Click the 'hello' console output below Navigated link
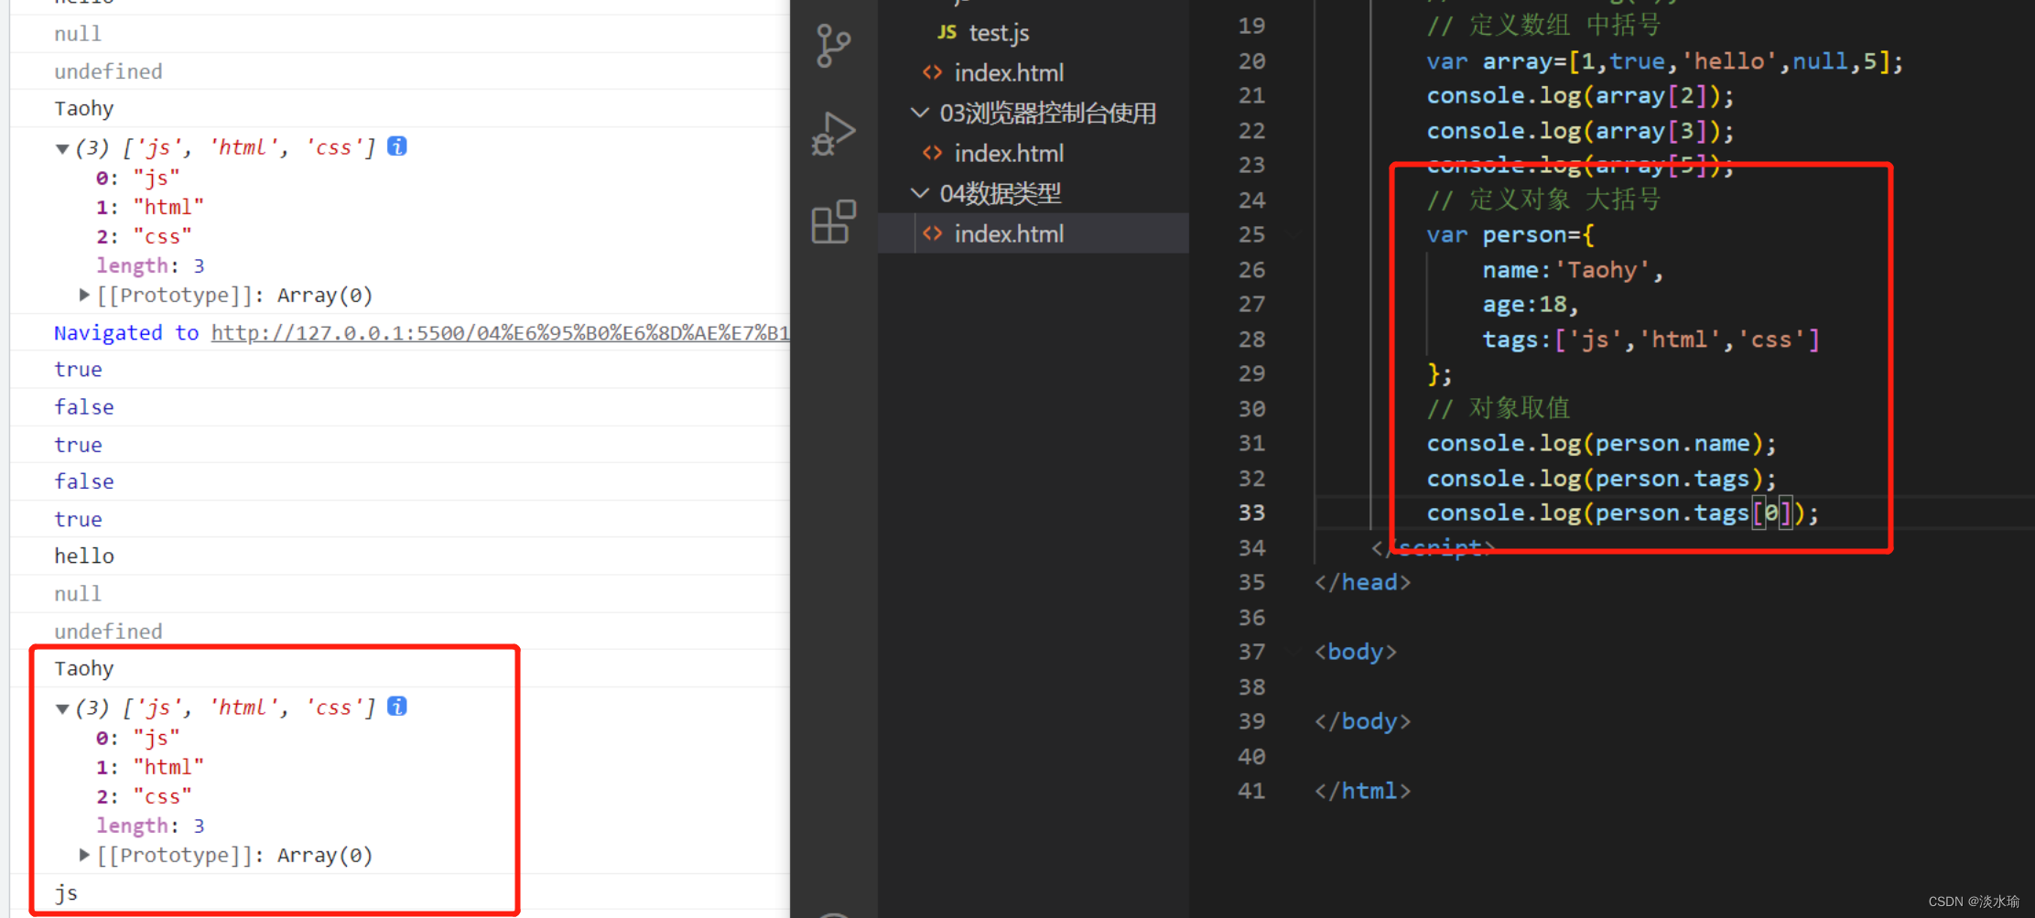 tap(84, 556)
